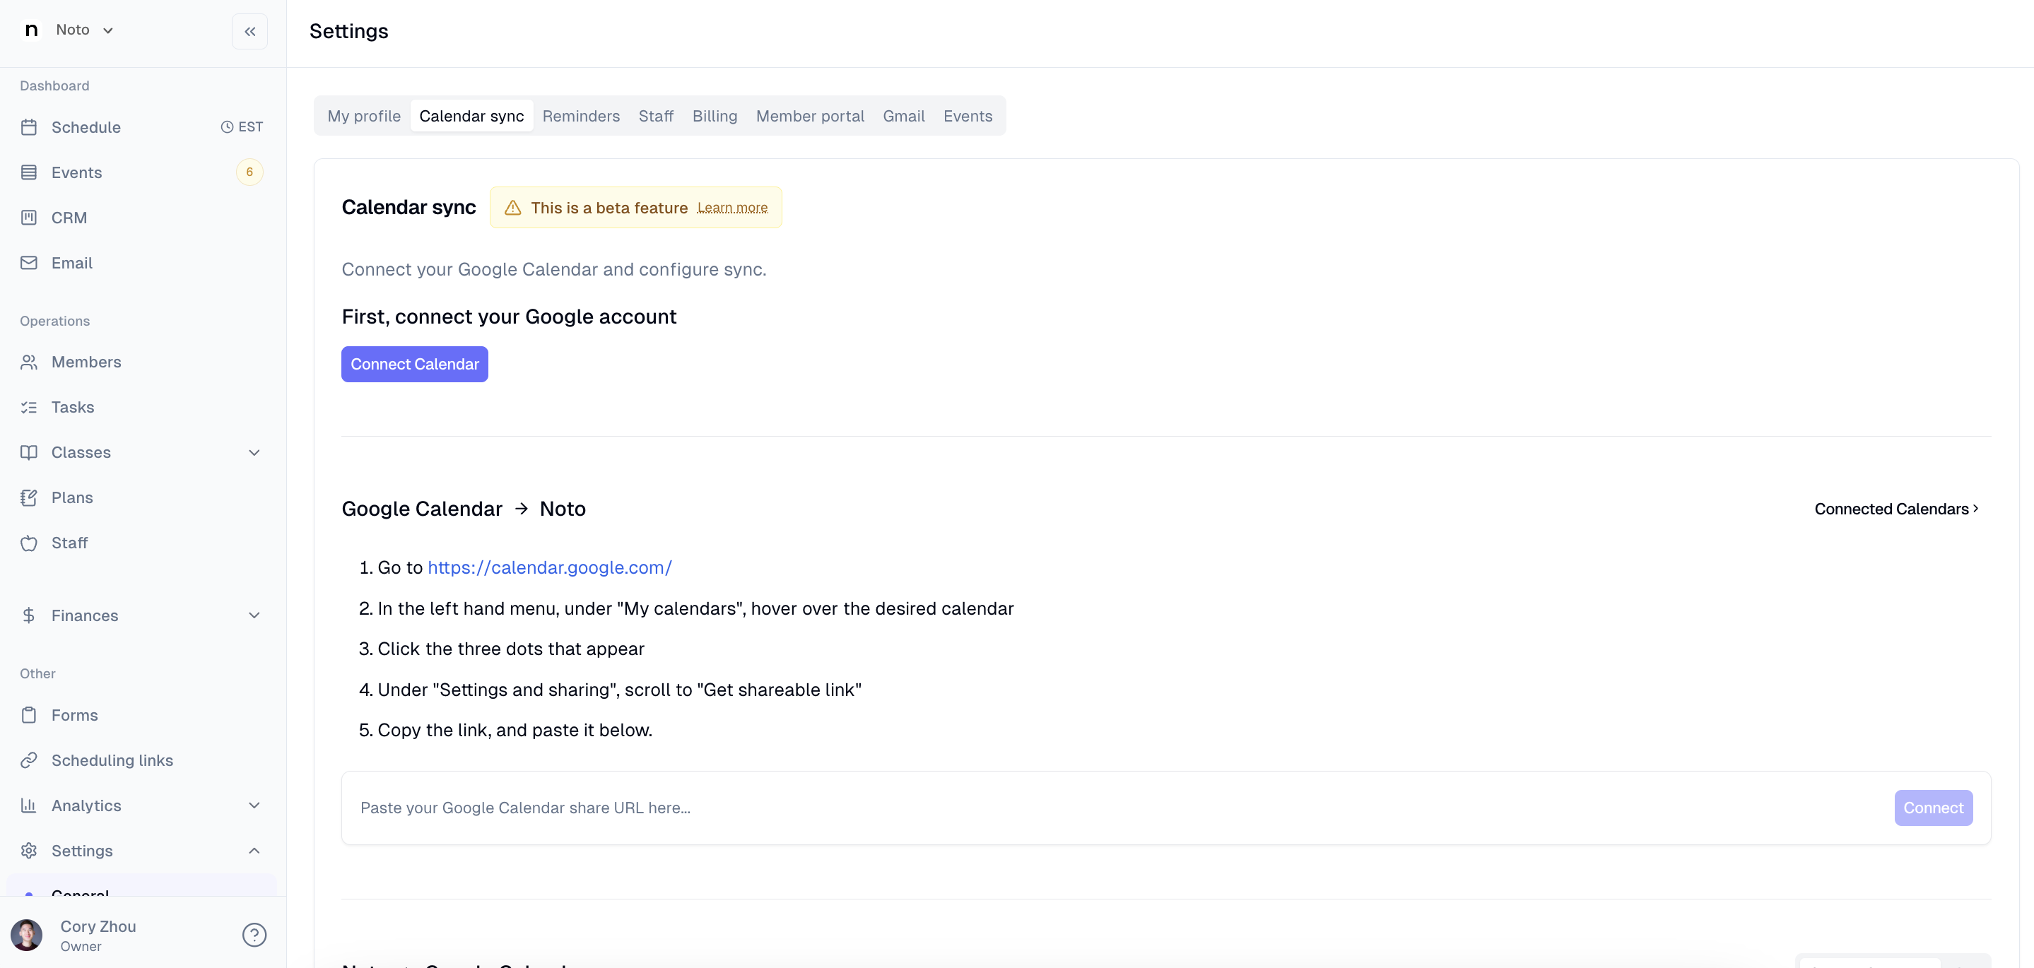Click the Analytics bar chart icon

coord(29,805)
